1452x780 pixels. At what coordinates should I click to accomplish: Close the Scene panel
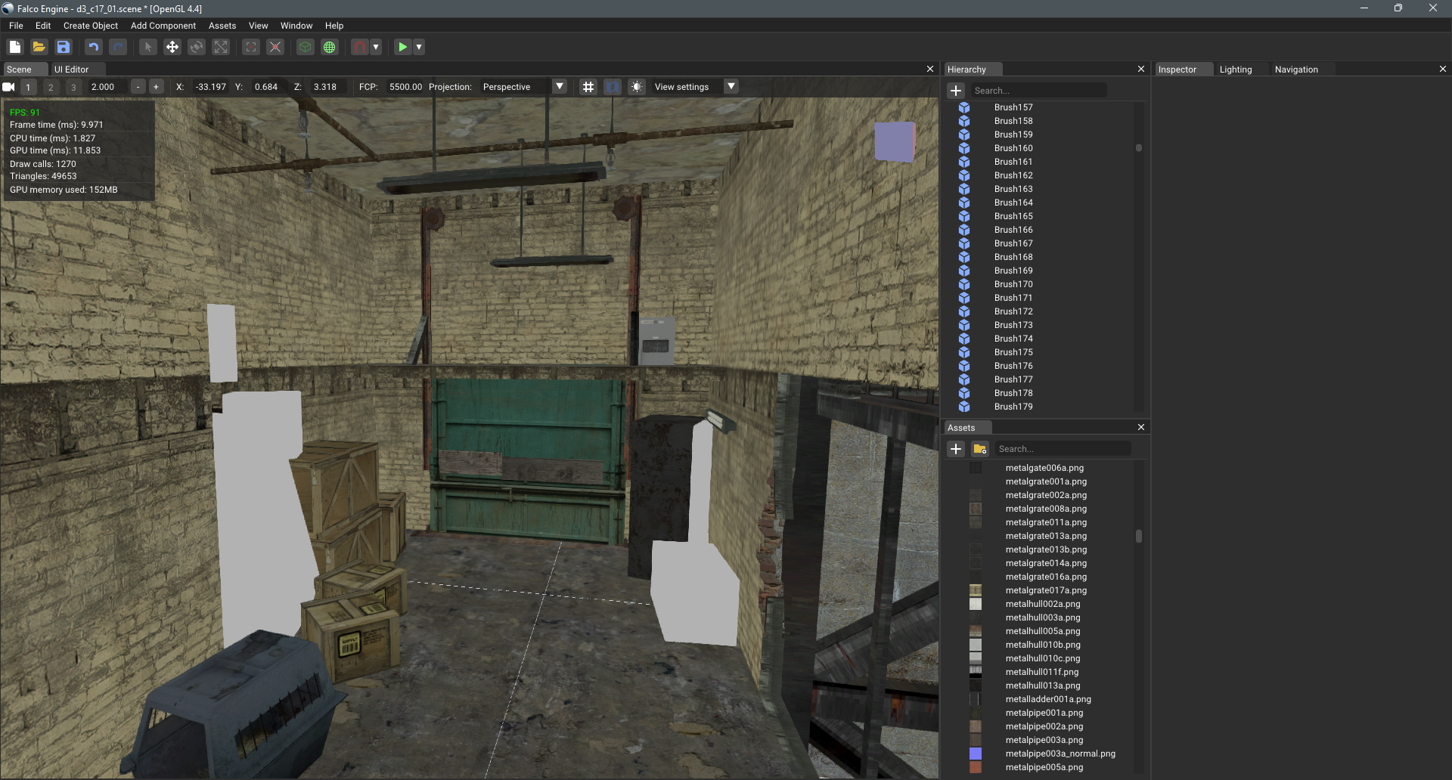pyautogui.click(x=930, y=69)
